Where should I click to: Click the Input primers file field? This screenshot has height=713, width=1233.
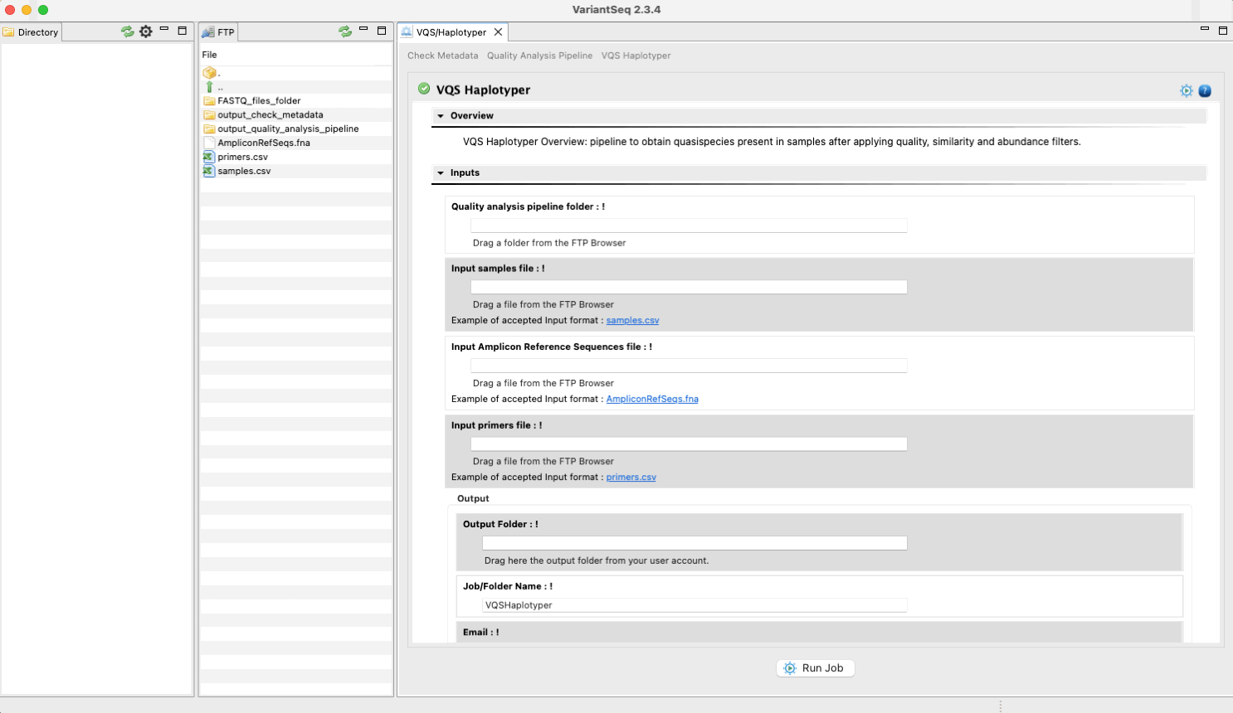pos(689,444)
